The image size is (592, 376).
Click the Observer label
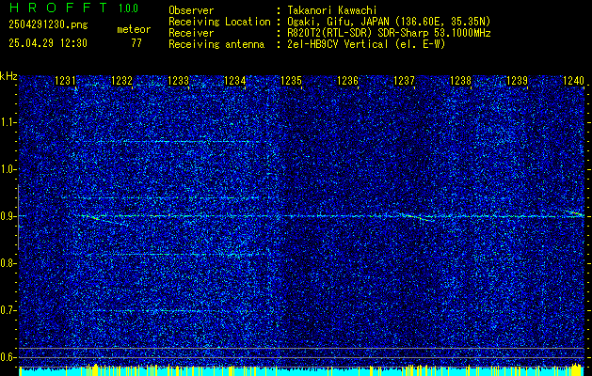pyautogui.click(x=191, y=11)
